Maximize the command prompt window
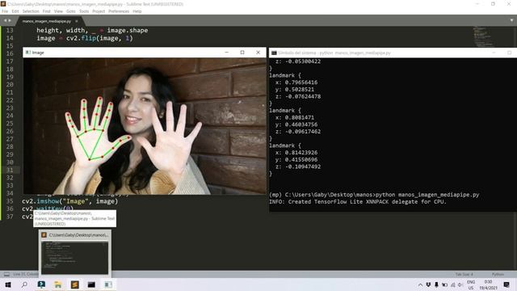 tap(510, 53)
